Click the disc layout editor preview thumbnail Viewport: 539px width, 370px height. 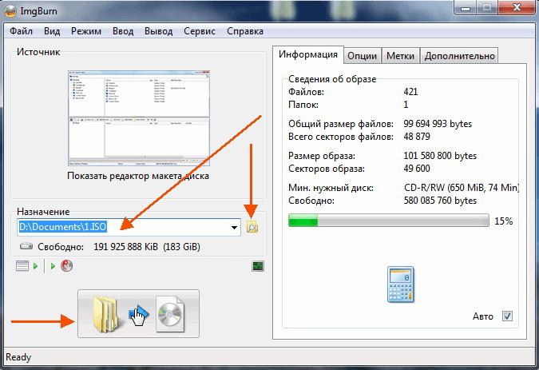tap(138, 118)
